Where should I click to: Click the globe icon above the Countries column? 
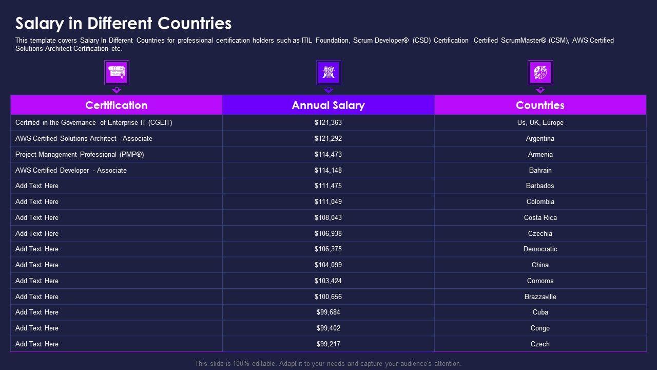pos(540,72)
